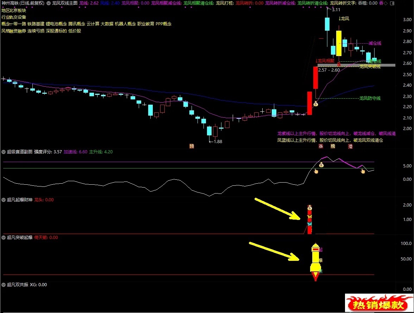The image size is (414, 313).
Task: Click the 锂电池概念 concept tag
Action: point(56,24)
